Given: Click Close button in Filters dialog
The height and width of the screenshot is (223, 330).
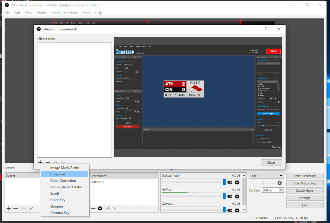Looking at the screenshot, I should tap(271, 163).
